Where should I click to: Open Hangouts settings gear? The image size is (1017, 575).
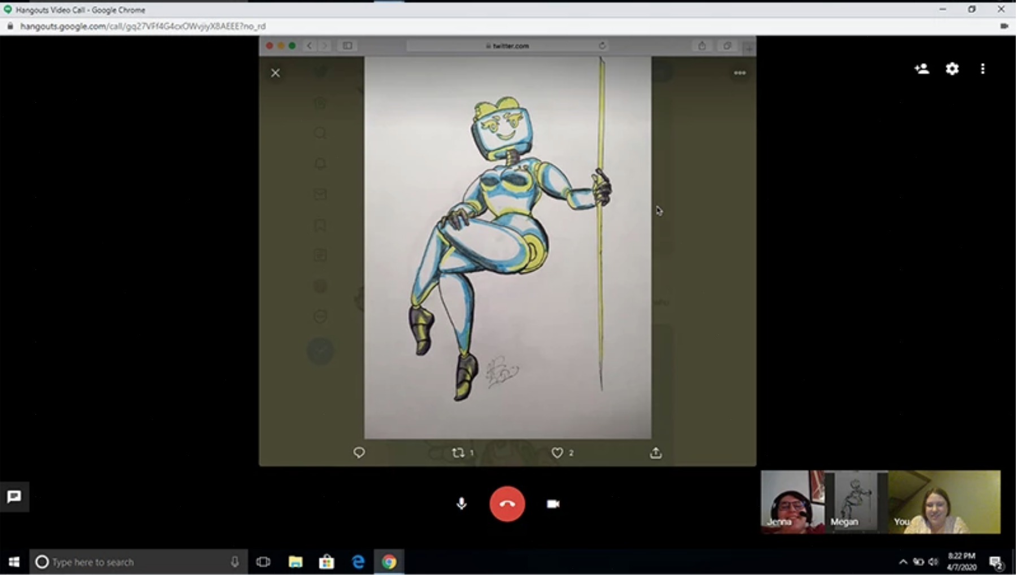coord(952,69)
